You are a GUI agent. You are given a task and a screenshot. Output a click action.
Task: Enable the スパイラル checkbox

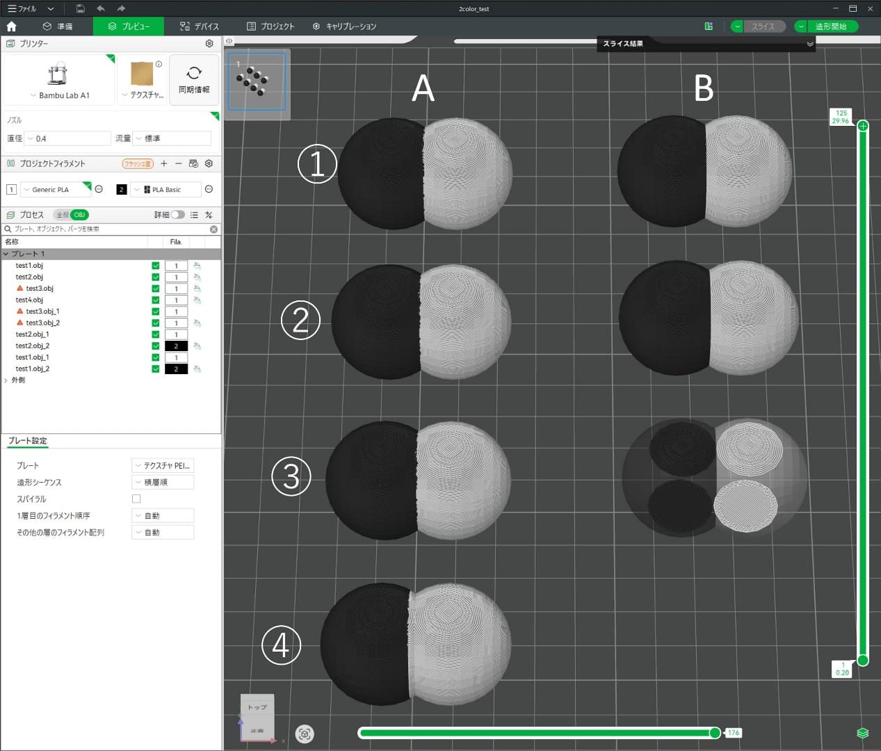(x=136, y=499)
